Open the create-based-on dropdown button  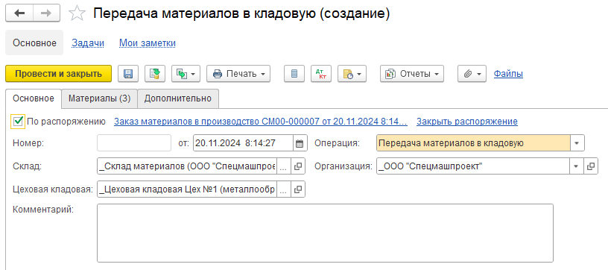[186, 74]
